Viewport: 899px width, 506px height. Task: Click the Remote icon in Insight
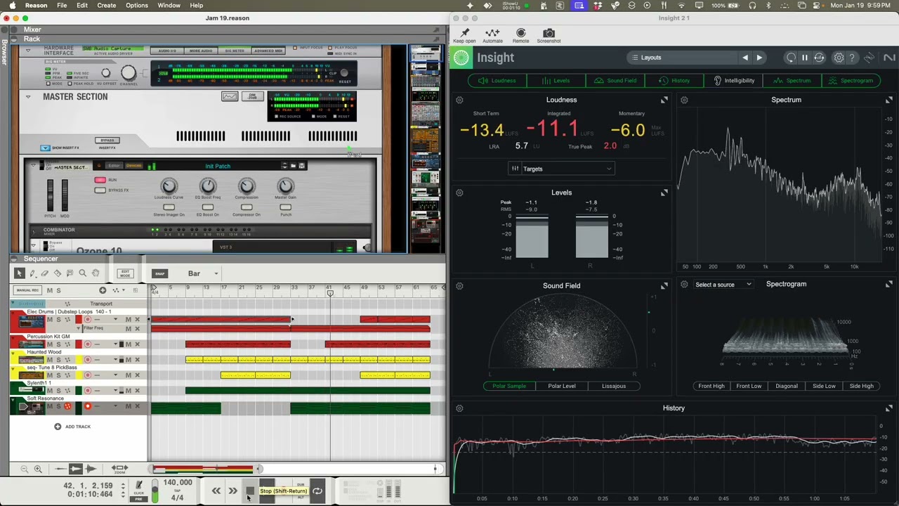click(520, 35)
